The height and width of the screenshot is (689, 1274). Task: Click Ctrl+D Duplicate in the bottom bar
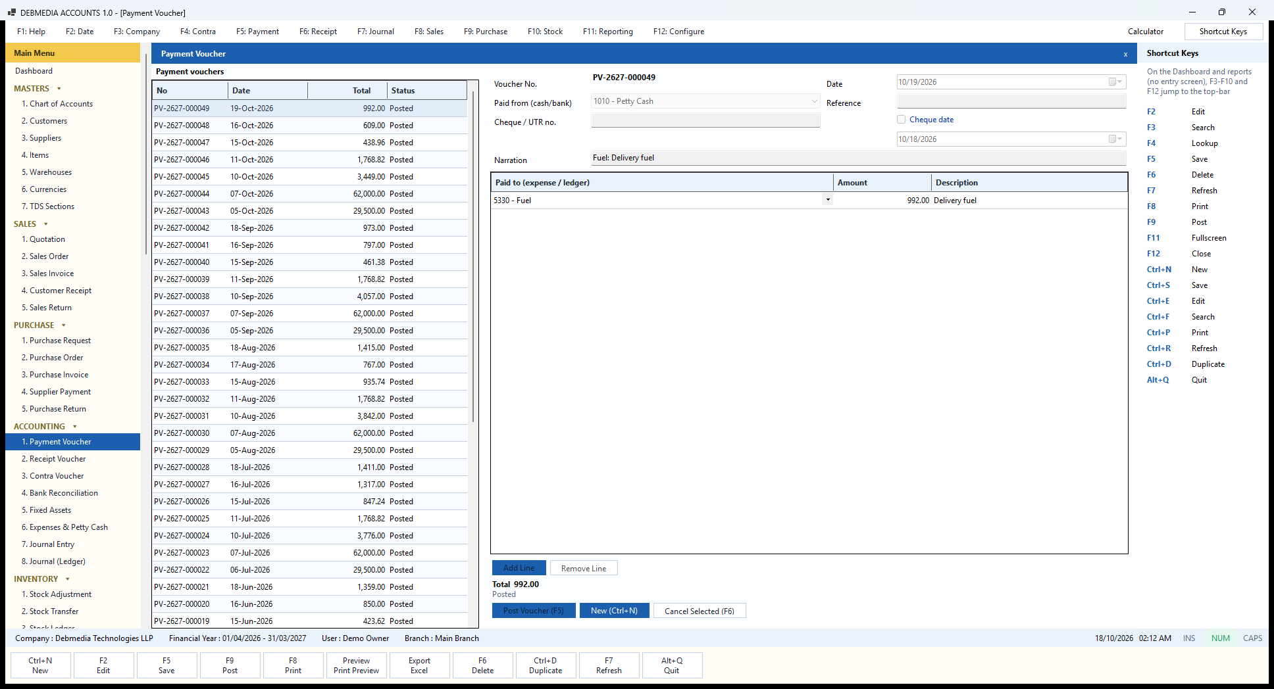(546, 665)
